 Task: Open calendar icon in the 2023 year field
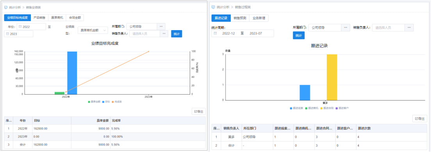pyautogui.click(x=7, y=34)
